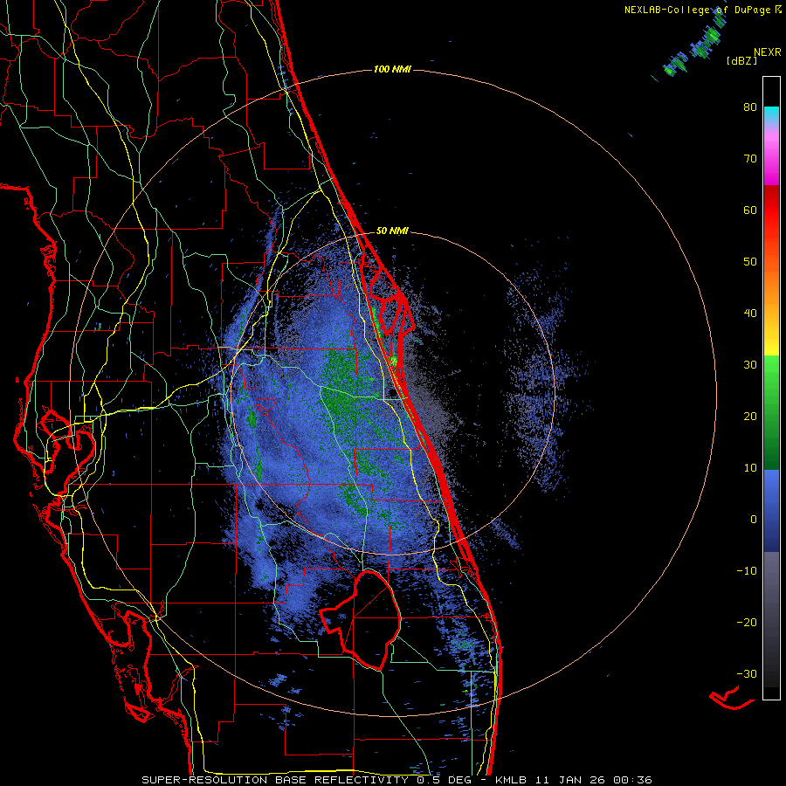Click the -20 value on the dBZ scale
This screenshot has width=786, height=786.
tap(747, 623)
